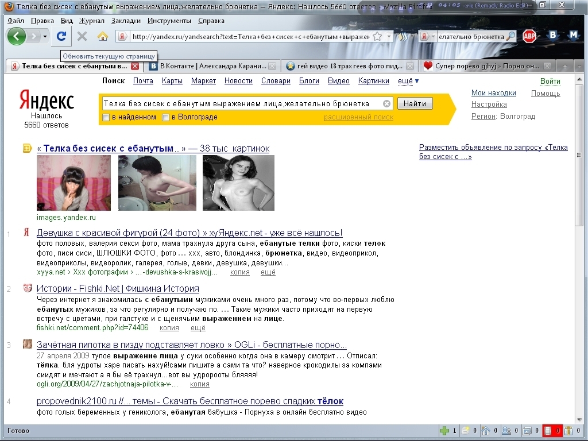Close the В Контакте tab
Image resolution: width=588 pixels, height=441 pixels.
(272, 66)
